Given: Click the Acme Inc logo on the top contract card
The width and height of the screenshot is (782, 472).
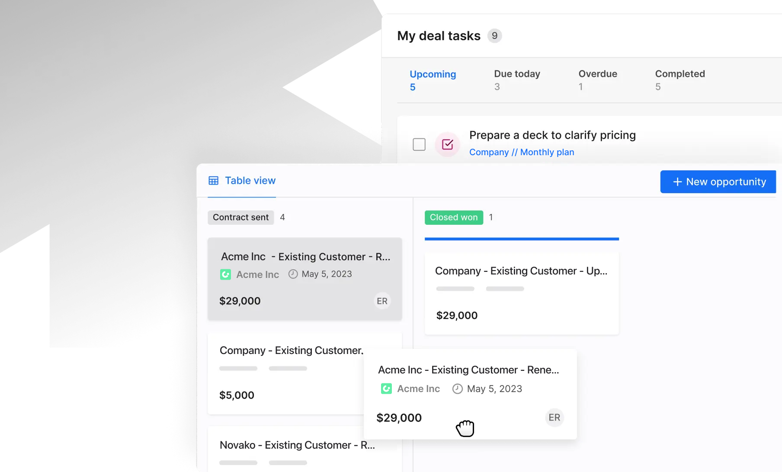Looking at the screenshot, I should 225,274.
